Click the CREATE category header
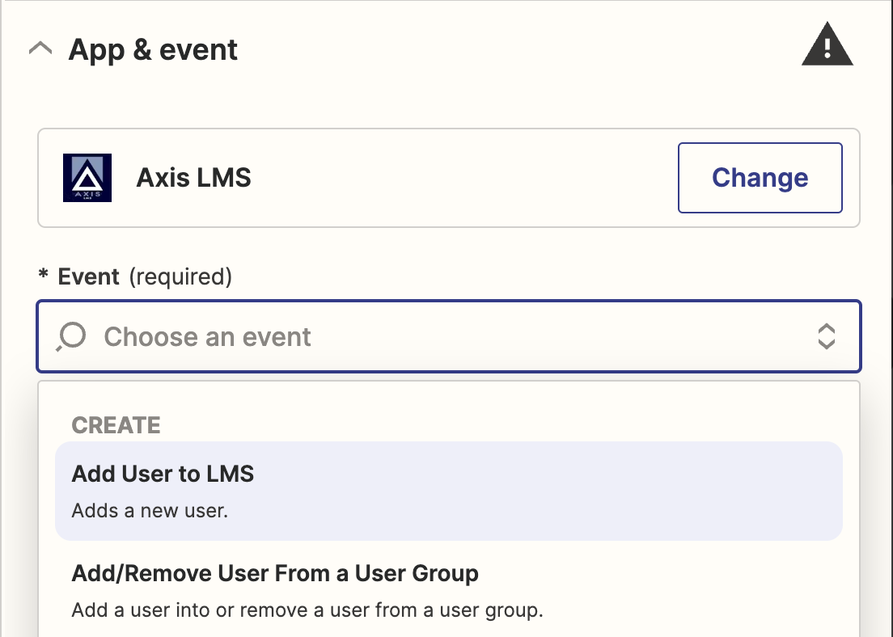Image resolution: width=893 pixels, height=637 pixels. click(116, 425)
